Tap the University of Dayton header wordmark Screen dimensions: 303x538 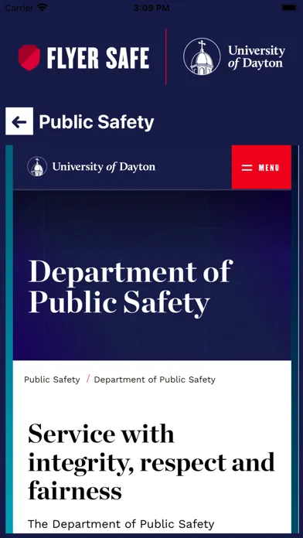(257, 57)
